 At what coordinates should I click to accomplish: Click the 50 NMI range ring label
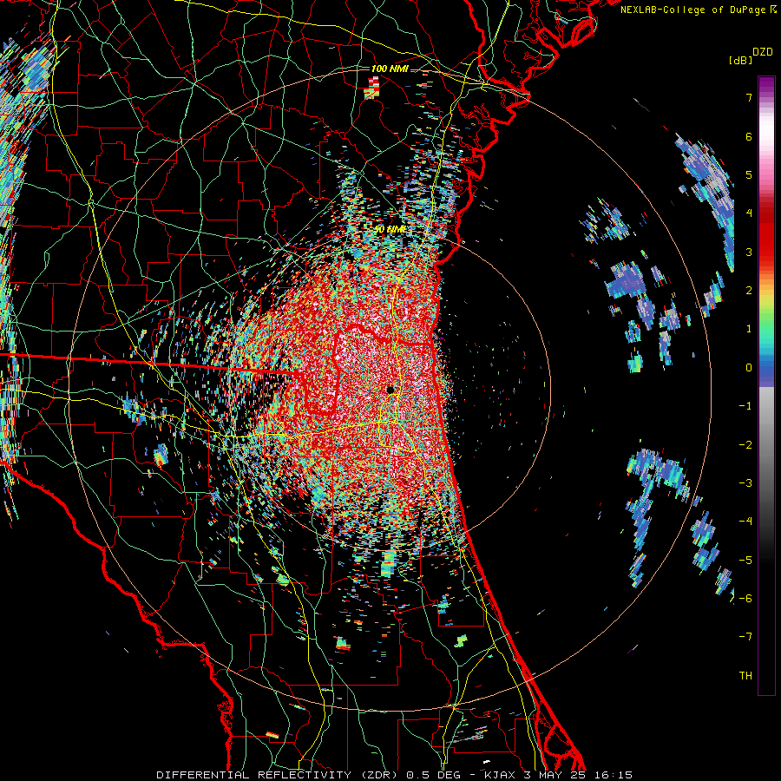(x=390, y=229)
